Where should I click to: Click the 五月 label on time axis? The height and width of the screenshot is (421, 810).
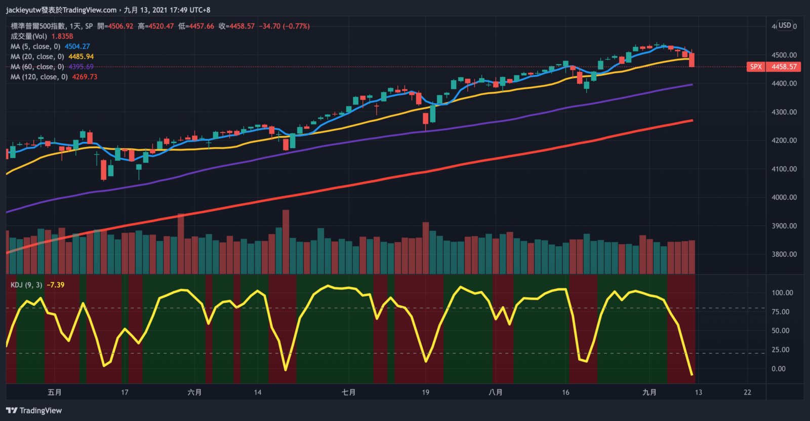(x=54, y=392)
